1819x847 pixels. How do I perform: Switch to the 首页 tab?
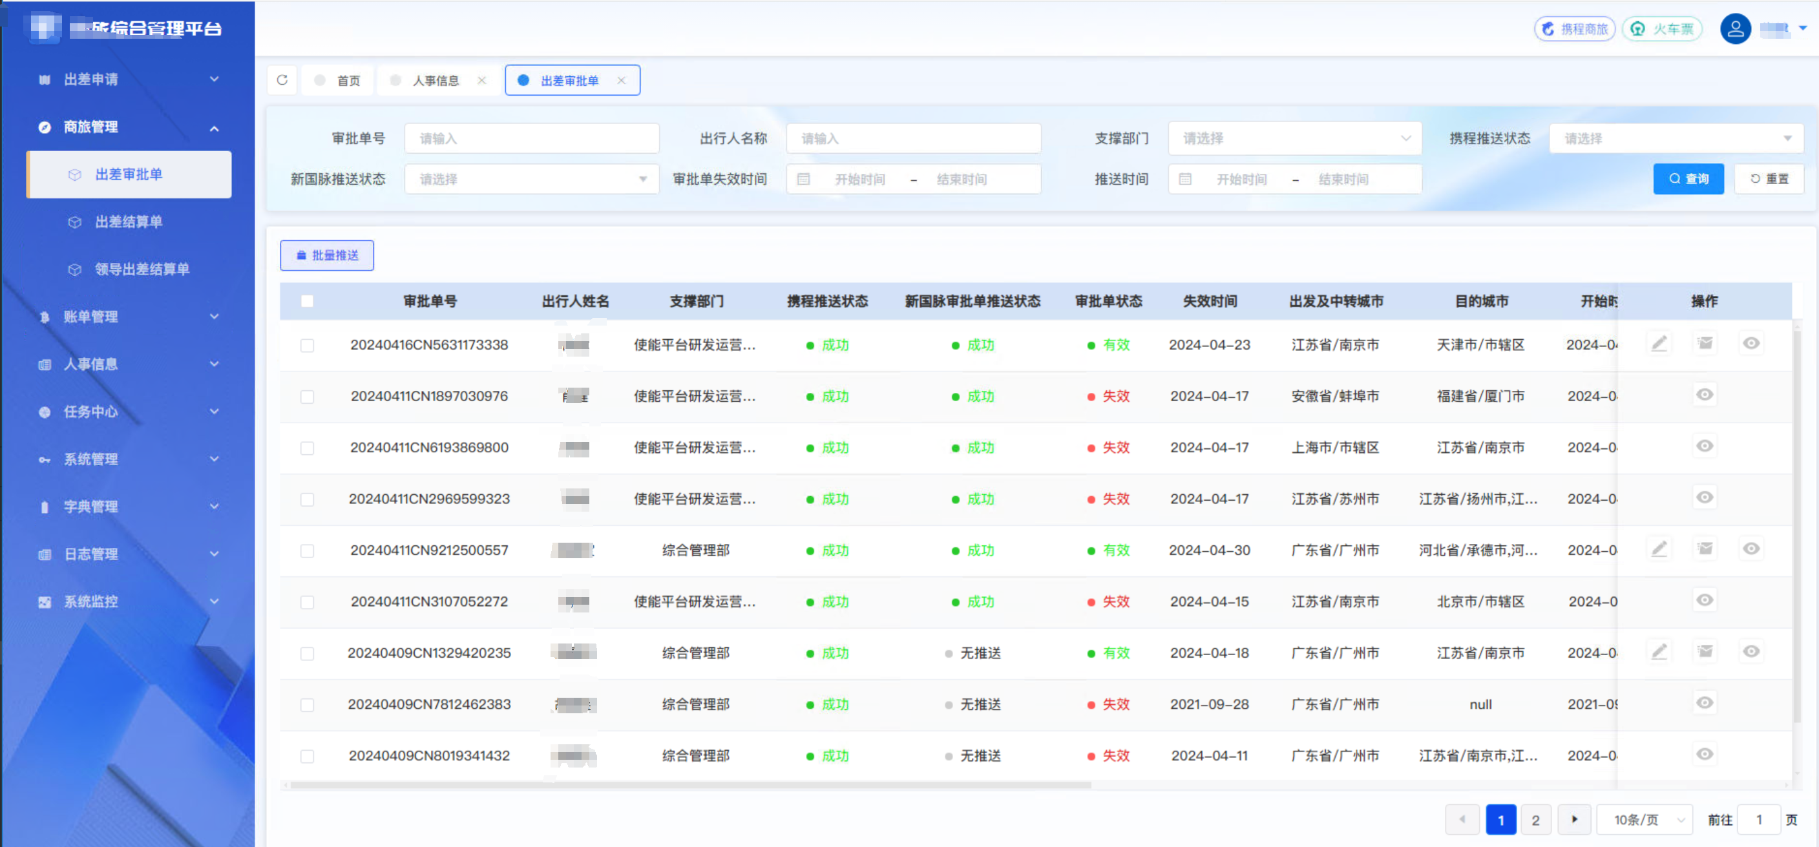(x=338, y=79)
